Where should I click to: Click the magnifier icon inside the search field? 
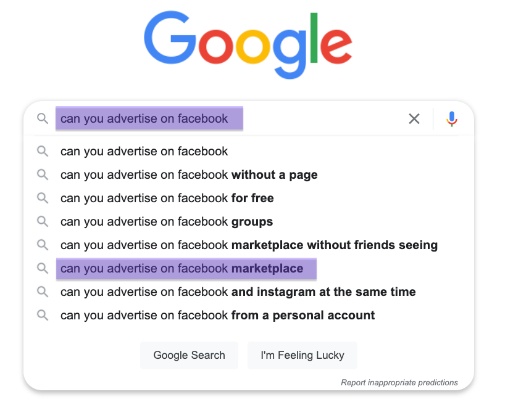click(43, 118)
